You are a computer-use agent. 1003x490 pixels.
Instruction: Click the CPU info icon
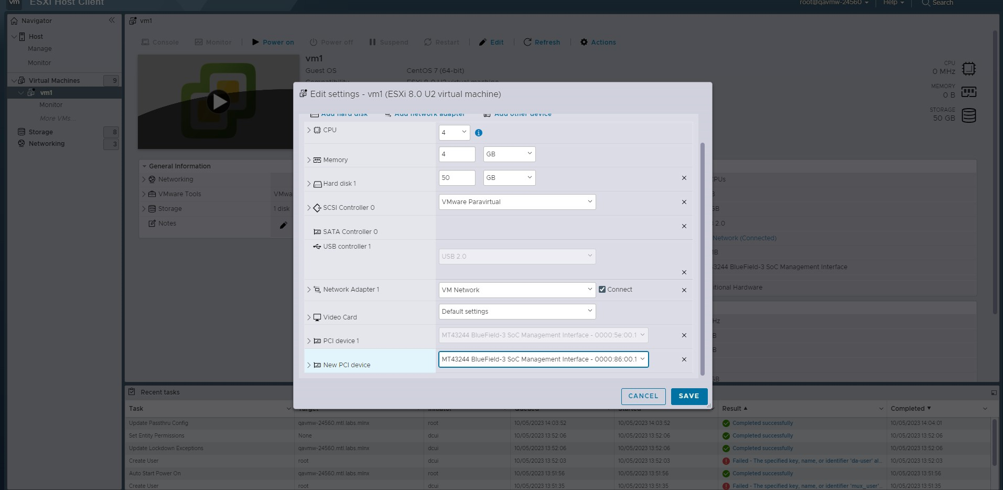tap(478, 133)
